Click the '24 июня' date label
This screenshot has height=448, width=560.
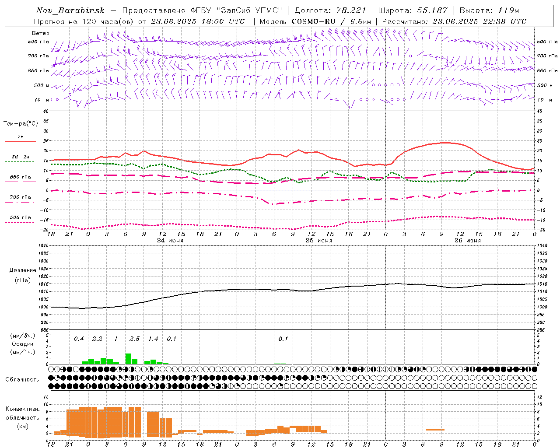click(170, 241)
